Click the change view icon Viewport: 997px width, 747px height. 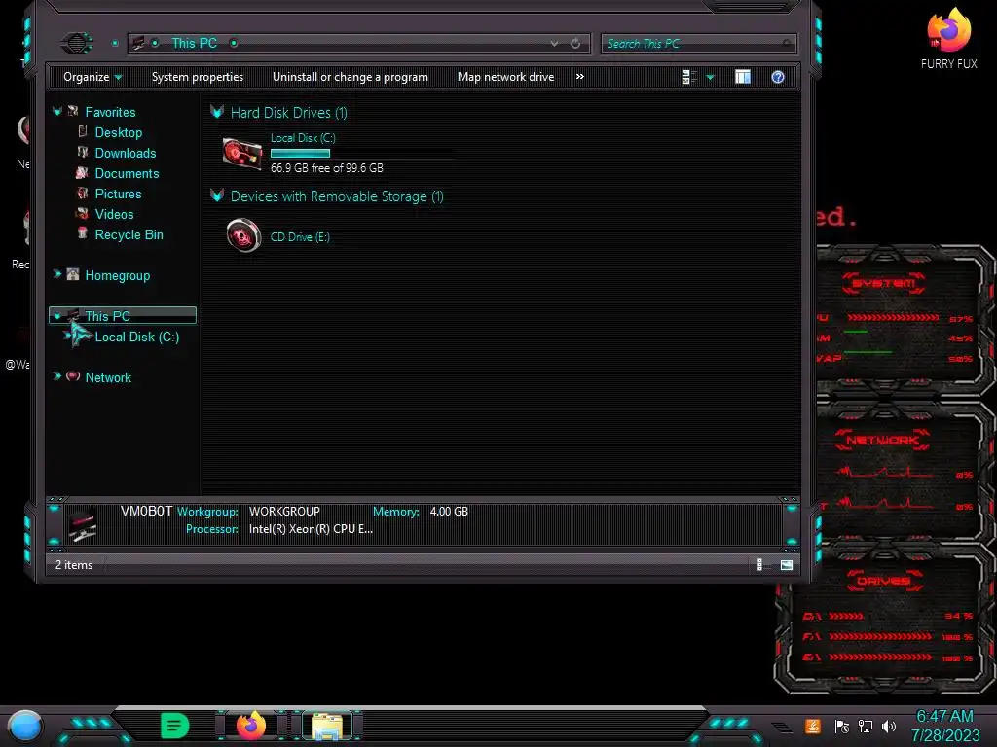(x=689, y=77)
